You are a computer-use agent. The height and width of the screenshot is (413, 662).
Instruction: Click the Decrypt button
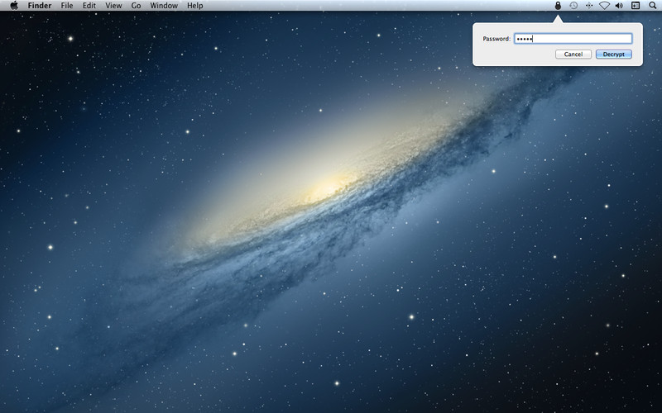(x=613, y=55)
